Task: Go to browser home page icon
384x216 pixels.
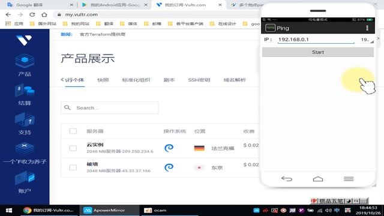Action: [x=44, y=14]
